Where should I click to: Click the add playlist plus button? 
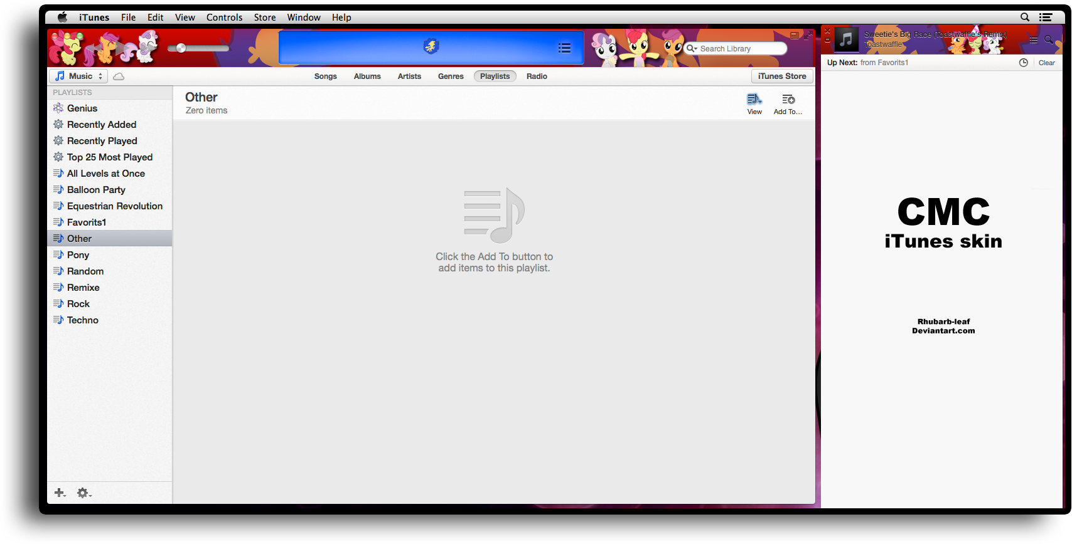point(60,493)
